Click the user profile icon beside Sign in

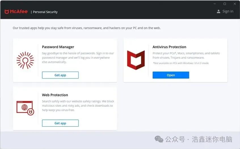[218, 11]
